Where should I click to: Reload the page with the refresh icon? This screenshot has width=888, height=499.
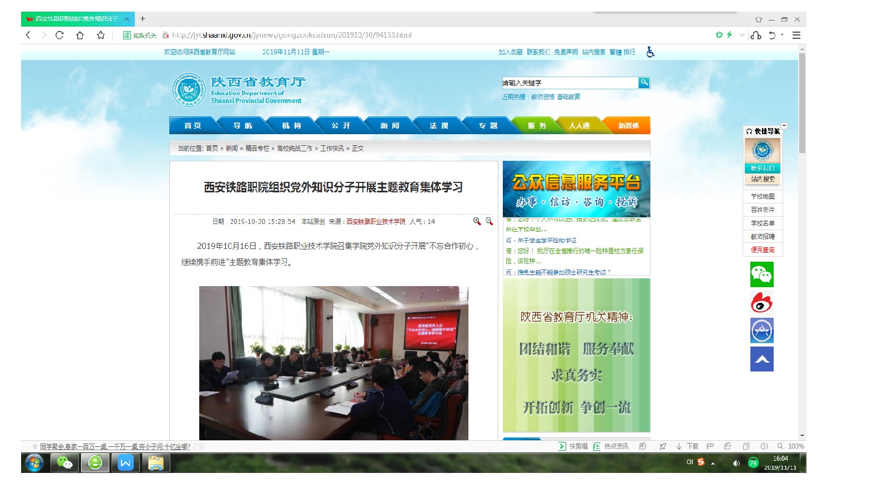[x=59, y=35]
